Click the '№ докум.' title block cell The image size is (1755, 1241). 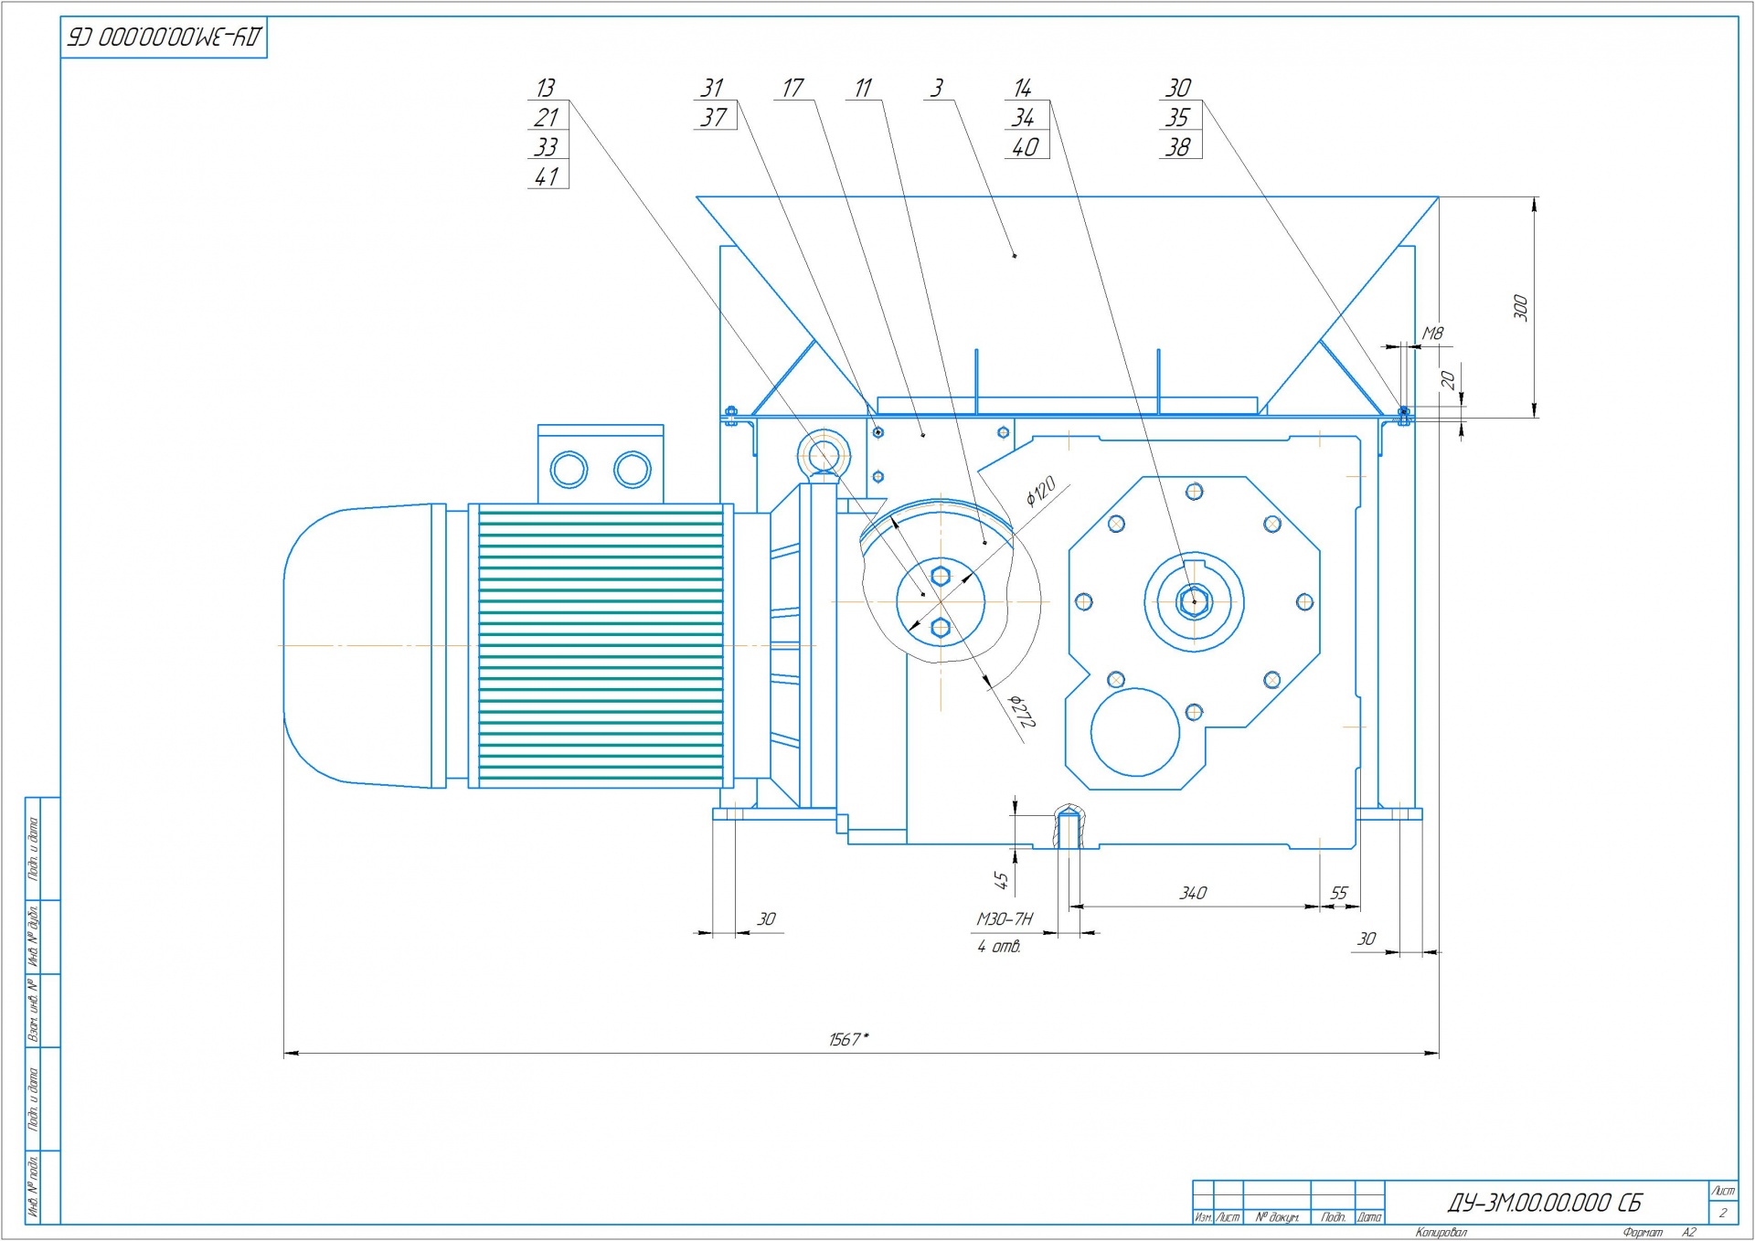point(1277,1217)
